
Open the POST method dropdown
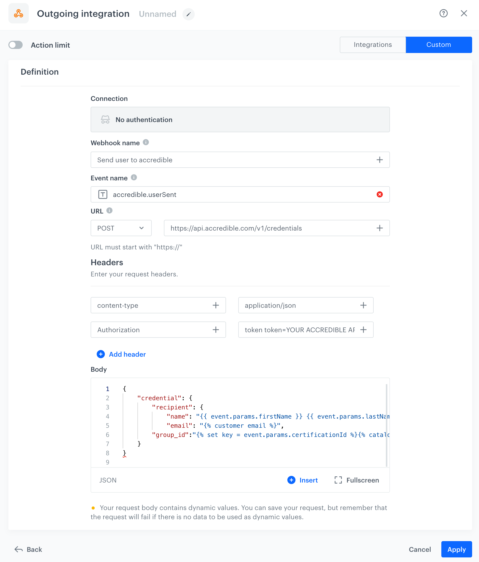coord(121,228)
